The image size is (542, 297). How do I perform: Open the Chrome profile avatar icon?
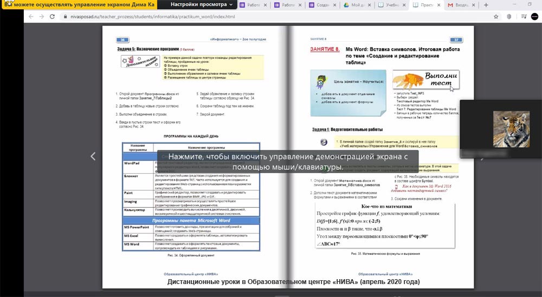(535, 17)
